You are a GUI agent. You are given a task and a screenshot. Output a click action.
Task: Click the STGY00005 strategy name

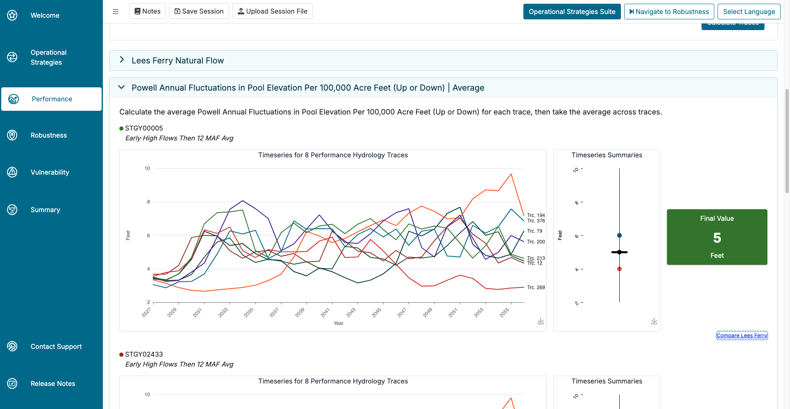click(144, 128)
